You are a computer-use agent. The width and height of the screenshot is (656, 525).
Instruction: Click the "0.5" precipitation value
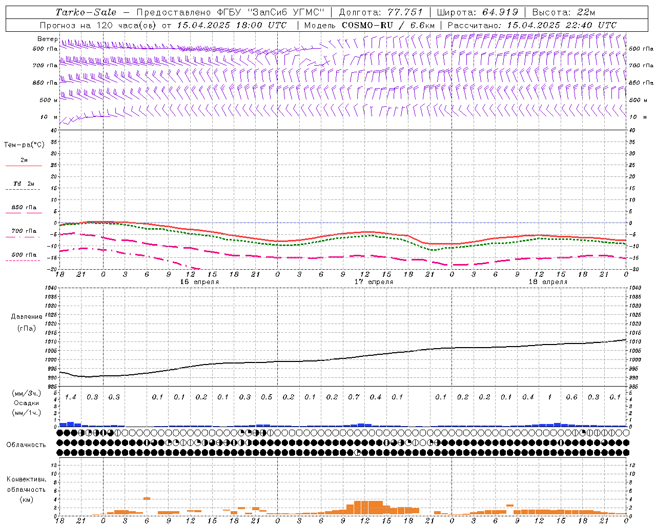(x=266, y=397)
